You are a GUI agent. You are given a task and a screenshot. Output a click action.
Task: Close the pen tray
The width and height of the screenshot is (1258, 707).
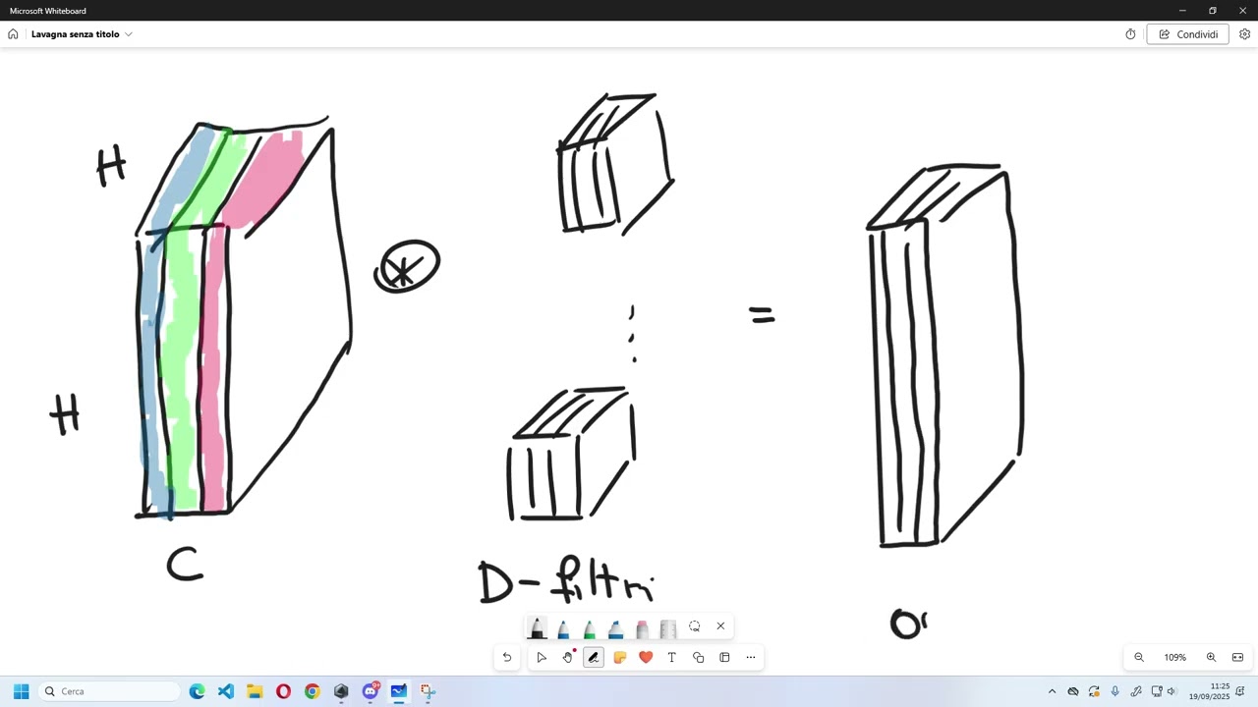click(x=720, y=626)
